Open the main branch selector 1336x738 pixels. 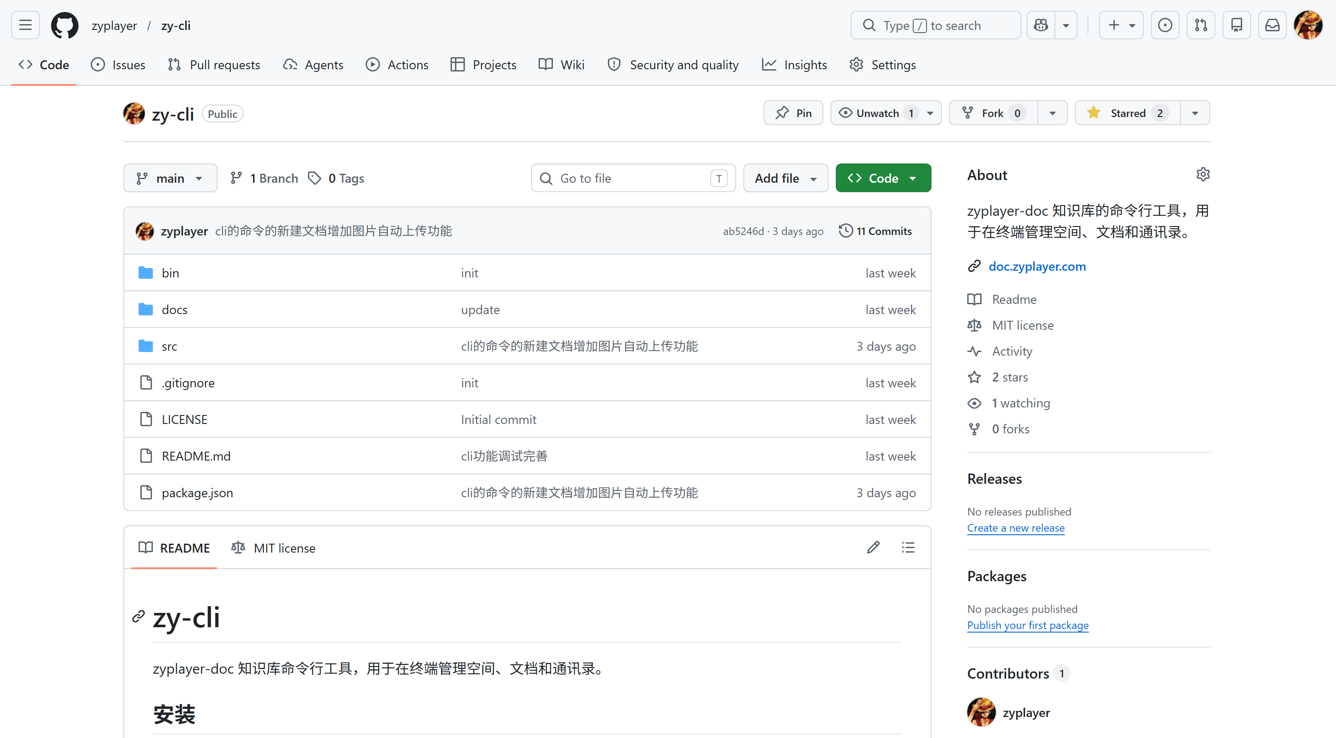coord(170,178)
